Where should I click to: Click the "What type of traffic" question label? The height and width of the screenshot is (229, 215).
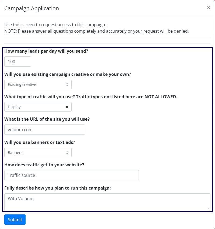pyautogui.click(x=91, y=97)
